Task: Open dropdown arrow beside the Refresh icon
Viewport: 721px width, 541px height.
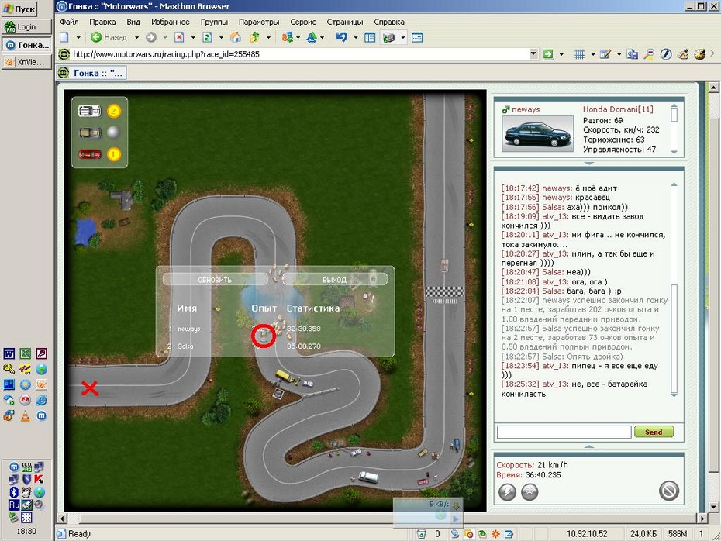Action: pyautogui.click(x=221, y=38)
